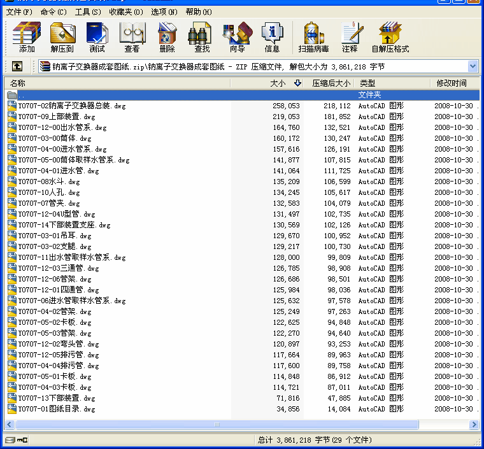Screen dimensions: 484x449
Task: Open the 注释 (Comment) editor icon
Action: (x=350, y=37)
